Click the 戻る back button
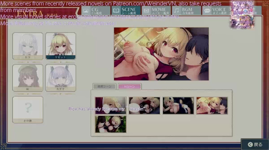Screen dimensions: 269x150 (255, 145)
